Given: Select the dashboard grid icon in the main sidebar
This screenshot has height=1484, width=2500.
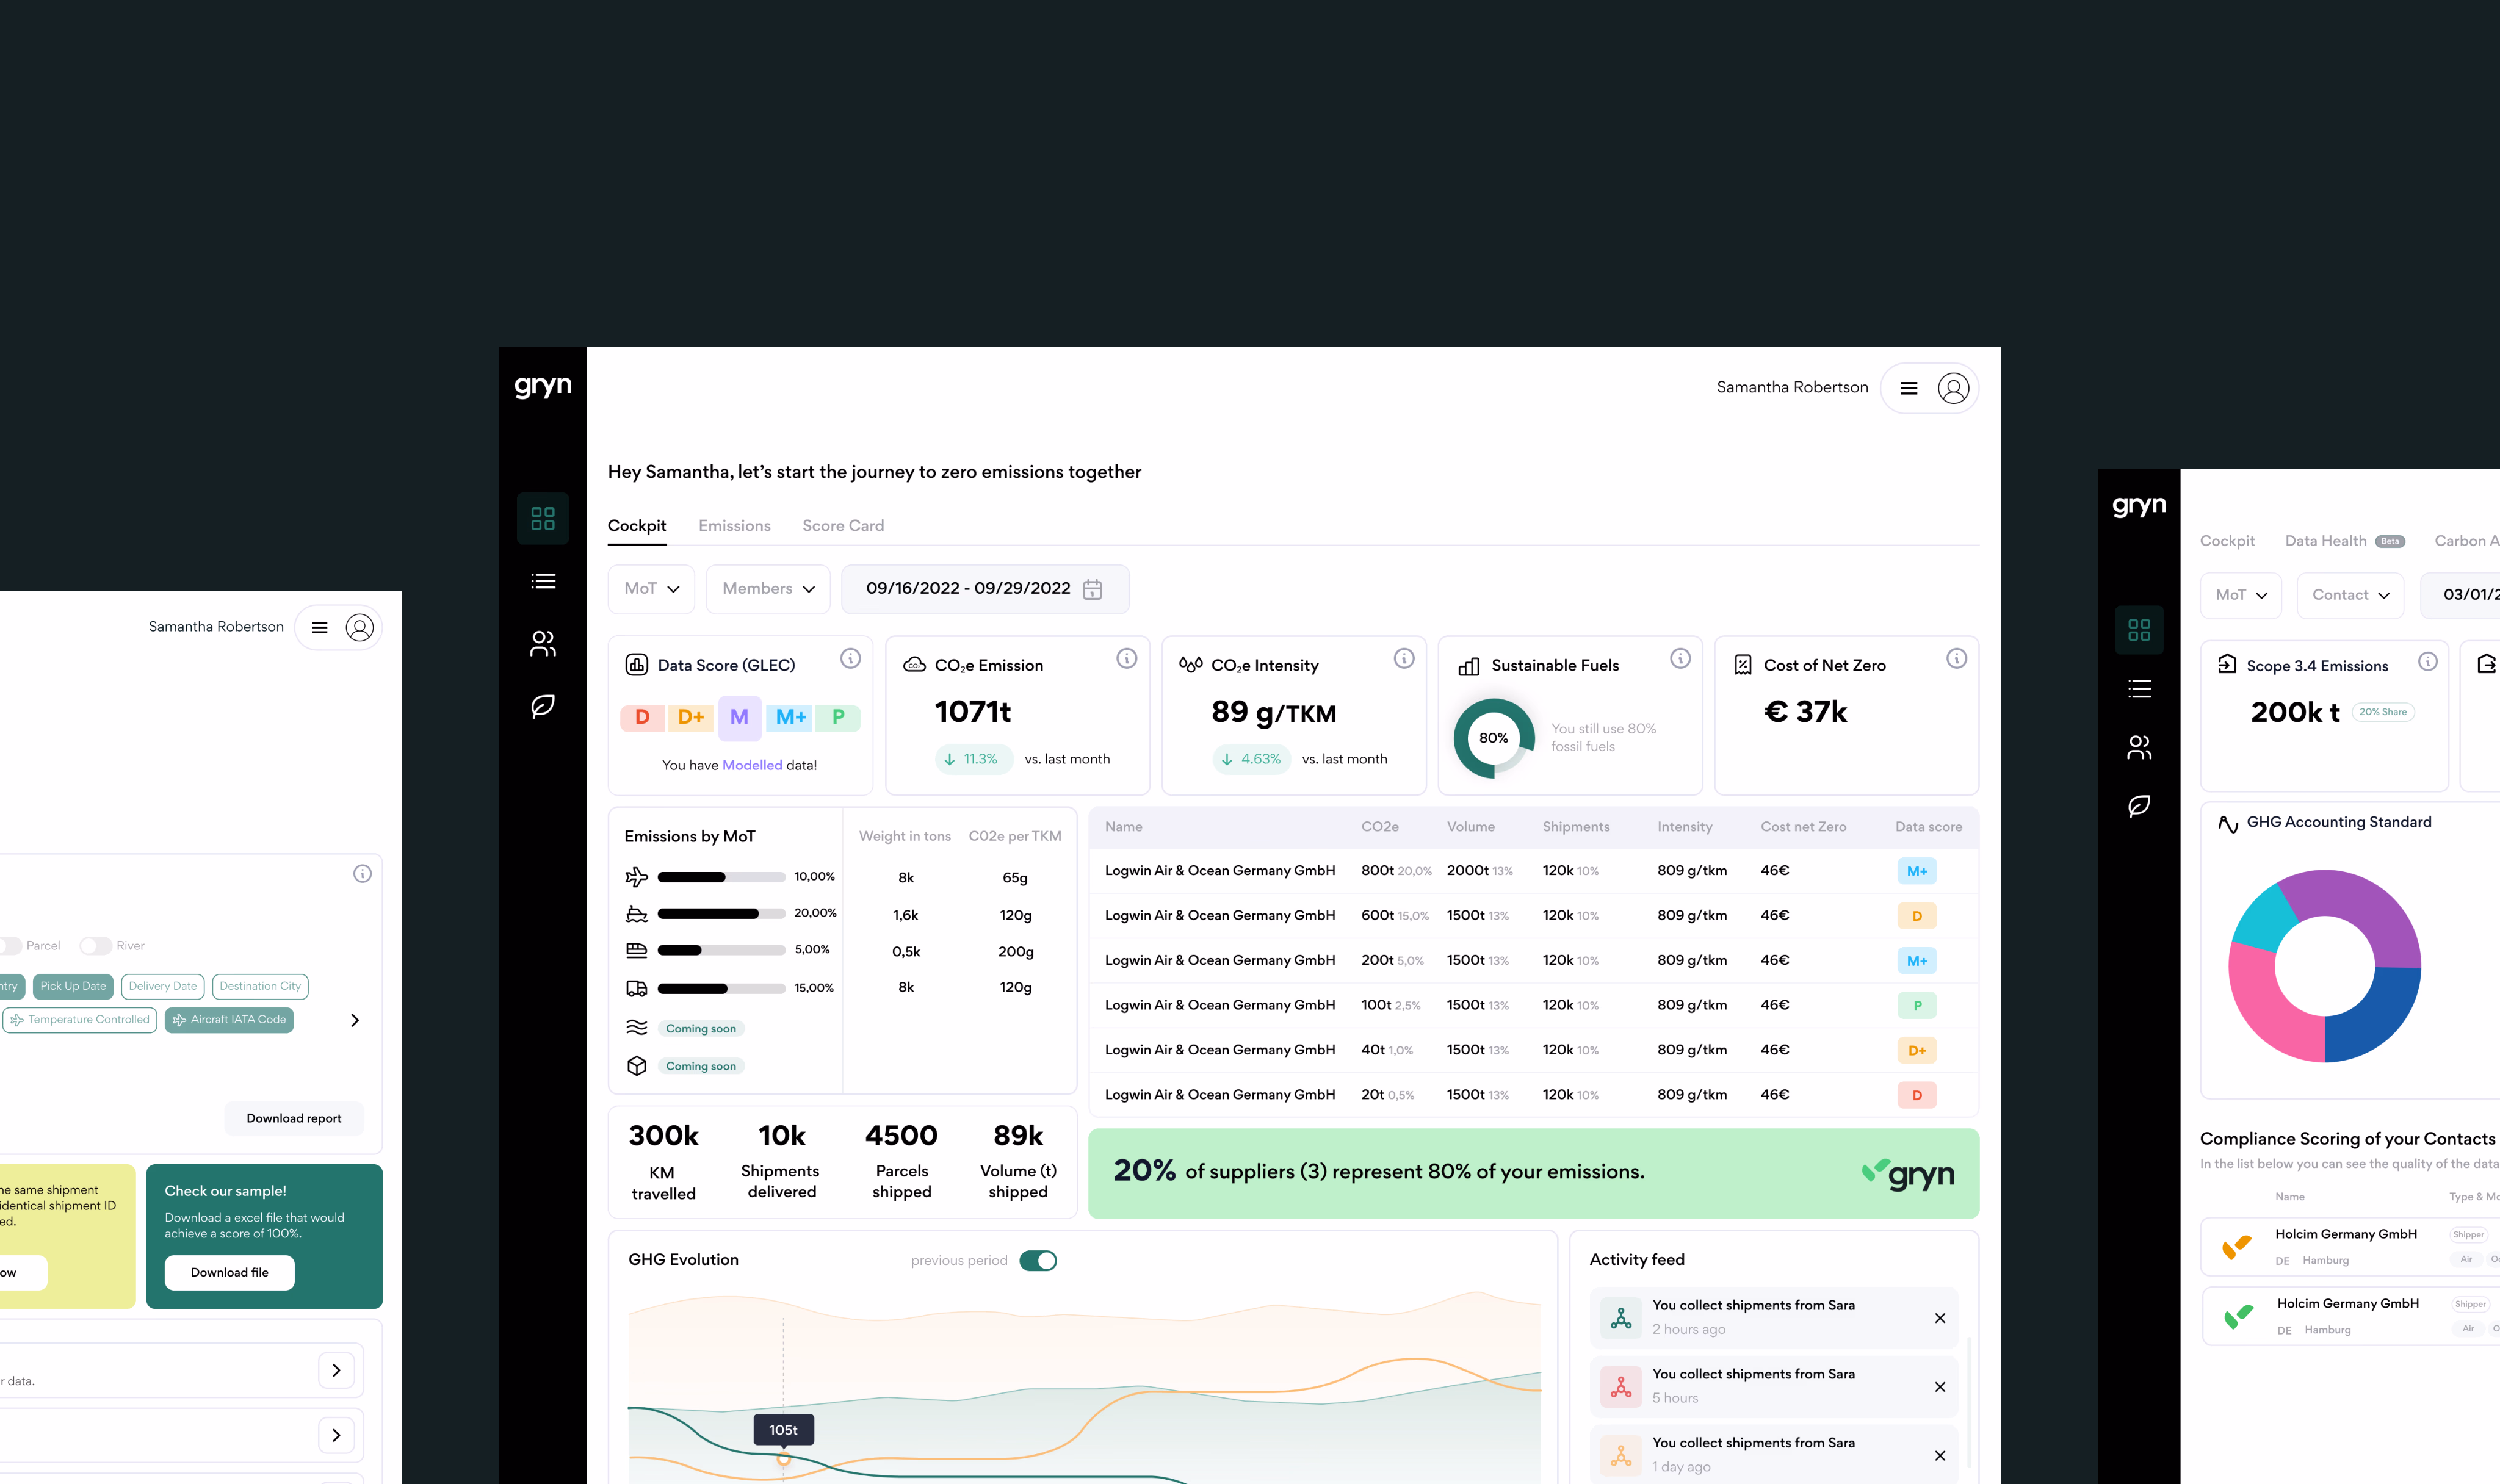Looking at the screenshot, I should tap(542, 518).
